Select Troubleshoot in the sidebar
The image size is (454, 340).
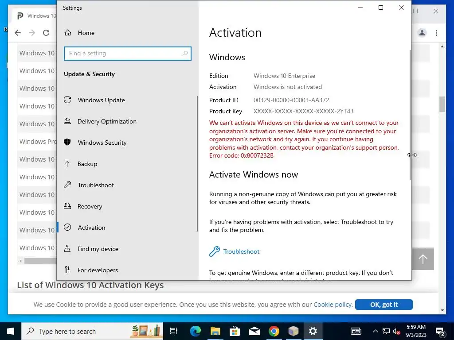[x=96, y=185]
